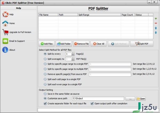Click the Add Files button

(46, 44)
